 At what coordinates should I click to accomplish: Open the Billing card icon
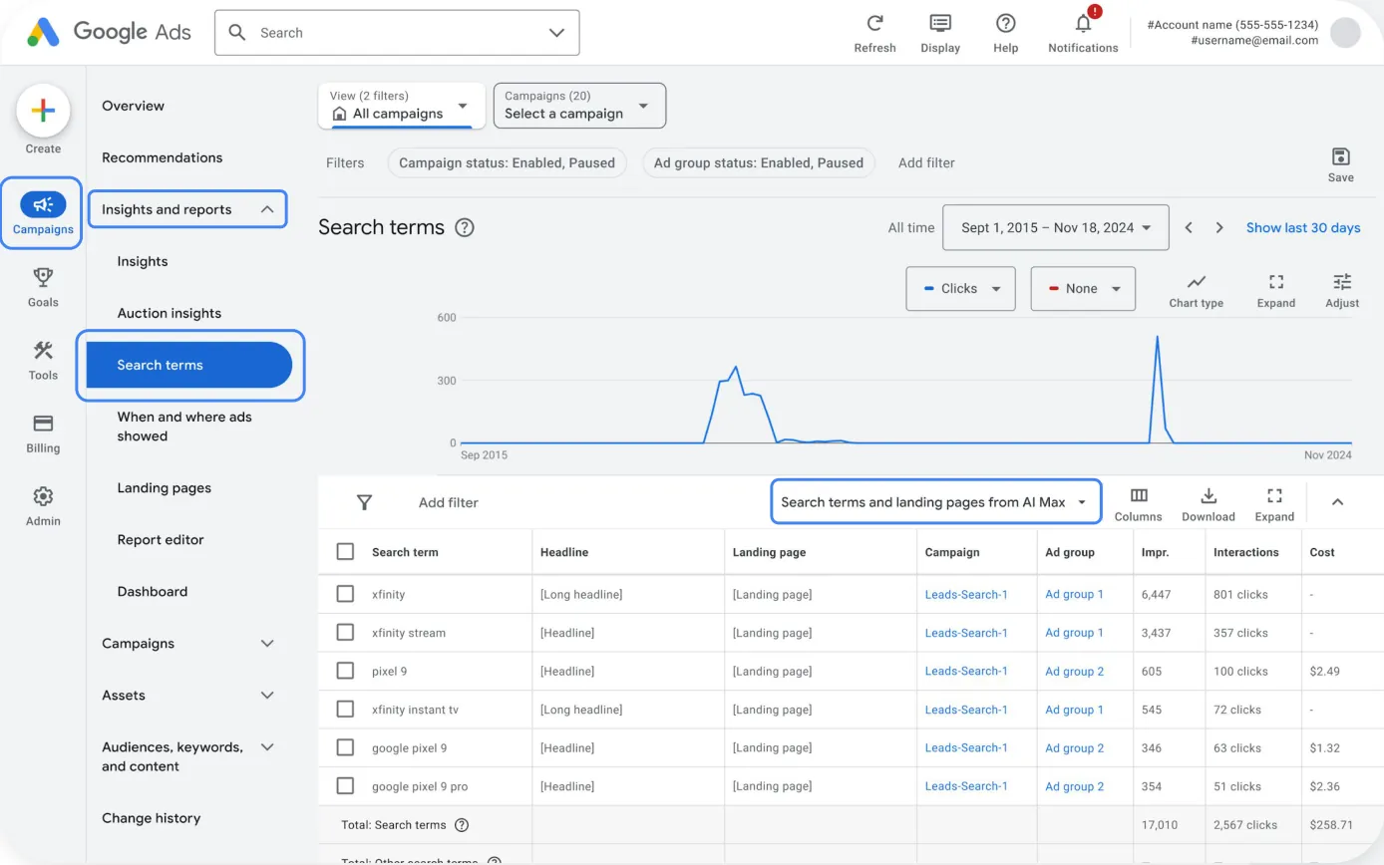[43, 423]
